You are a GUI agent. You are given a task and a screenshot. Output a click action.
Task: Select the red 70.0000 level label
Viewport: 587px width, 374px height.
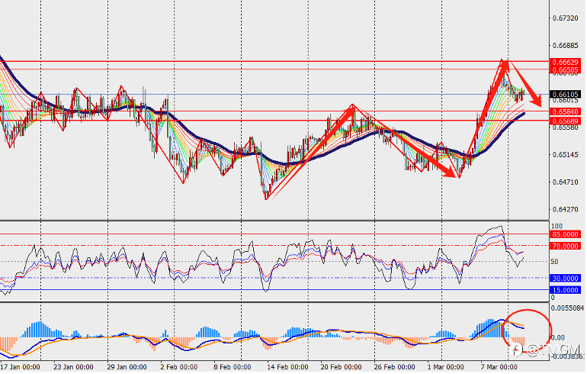(x=566, y=247)
